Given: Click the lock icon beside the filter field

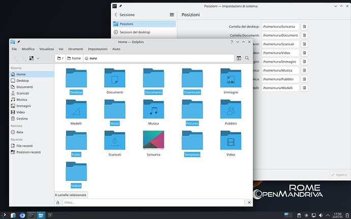Looking at the screenshot, I should point(58,202).
